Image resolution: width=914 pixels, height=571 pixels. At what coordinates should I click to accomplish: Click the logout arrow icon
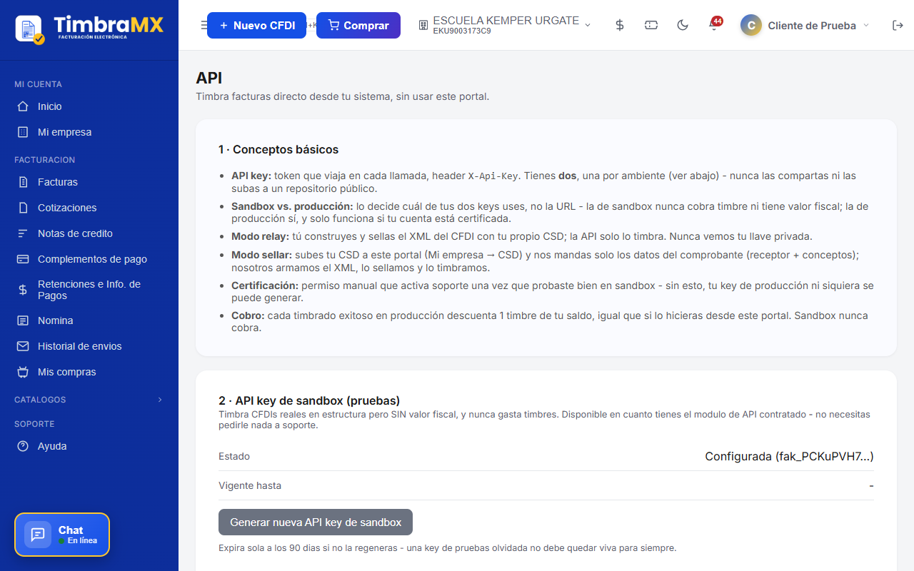(898, 25)
